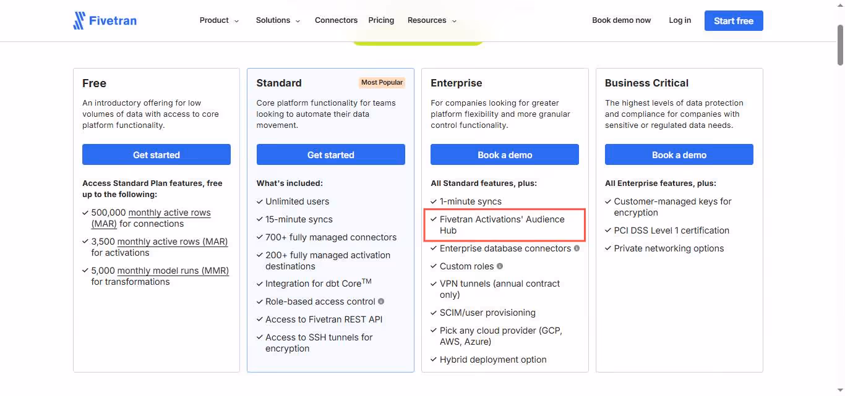Click Book a demo in Business Critical plan

click(679, 154)
